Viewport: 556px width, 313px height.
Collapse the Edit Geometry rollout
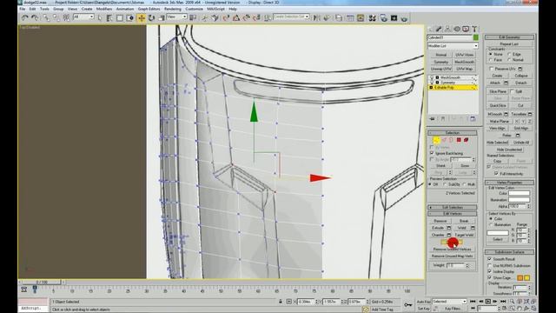(509, 37)
